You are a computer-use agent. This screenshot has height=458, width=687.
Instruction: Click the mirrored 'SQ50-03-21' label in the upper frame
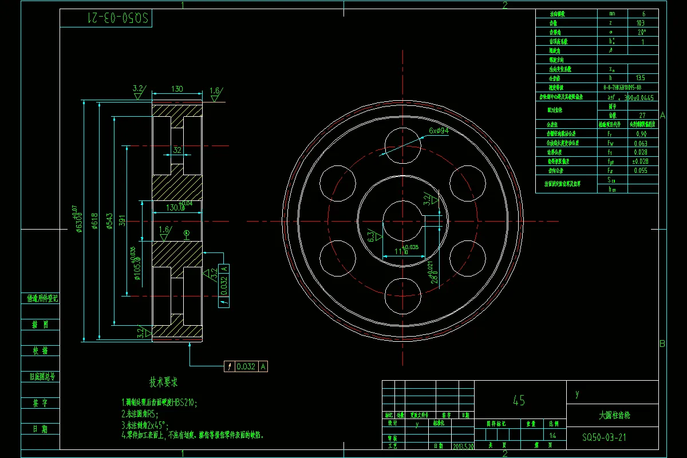(x=119, y=18)
